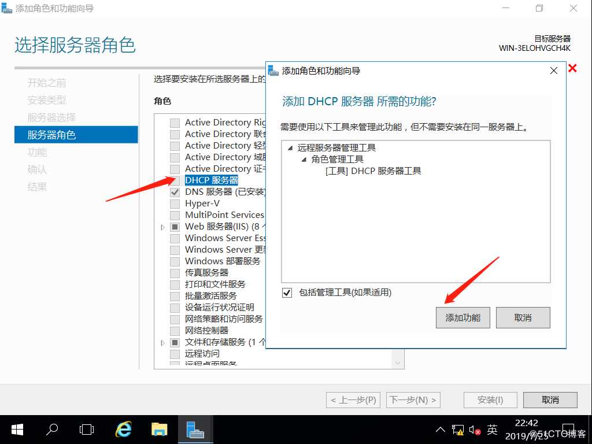This screenshot has height=444, width=592.
Task: Go to 结果 wizard step
Action: (x=37, y=187)
